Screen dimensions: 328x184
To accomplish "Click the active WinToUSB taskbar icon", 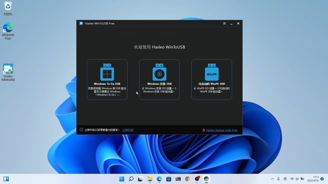I will pos(206,179).
